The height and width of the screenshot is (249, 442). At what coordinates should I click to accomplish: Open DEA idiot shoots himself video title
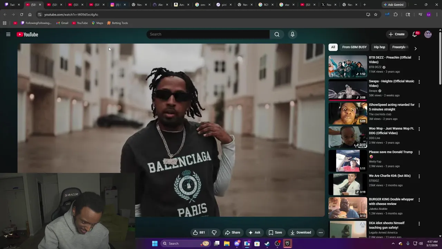point(386,225)
